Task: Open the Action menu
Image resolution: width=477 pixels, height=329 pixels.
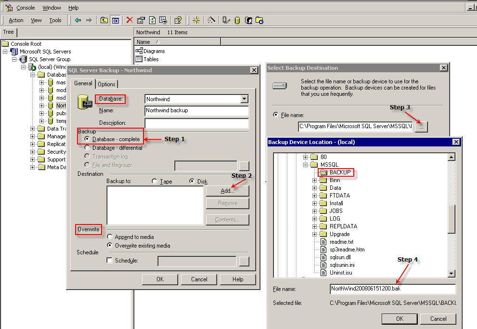Action: click(x=16, y=20)
